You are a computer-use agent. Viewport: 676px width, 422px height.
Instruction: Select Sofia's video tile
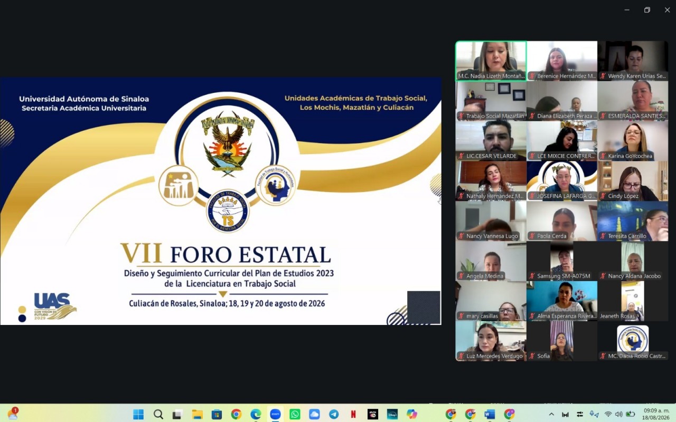tap(562, 341)
